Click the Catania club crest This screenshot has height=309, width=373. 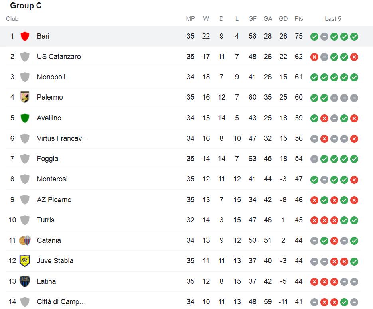click(x=25, y=240)
